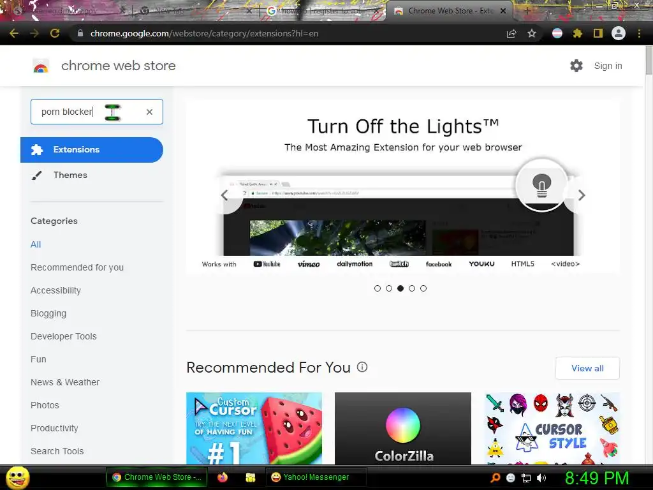653x490 pixels.
Task: Clear the search box with the X
Action: (149, 112)
